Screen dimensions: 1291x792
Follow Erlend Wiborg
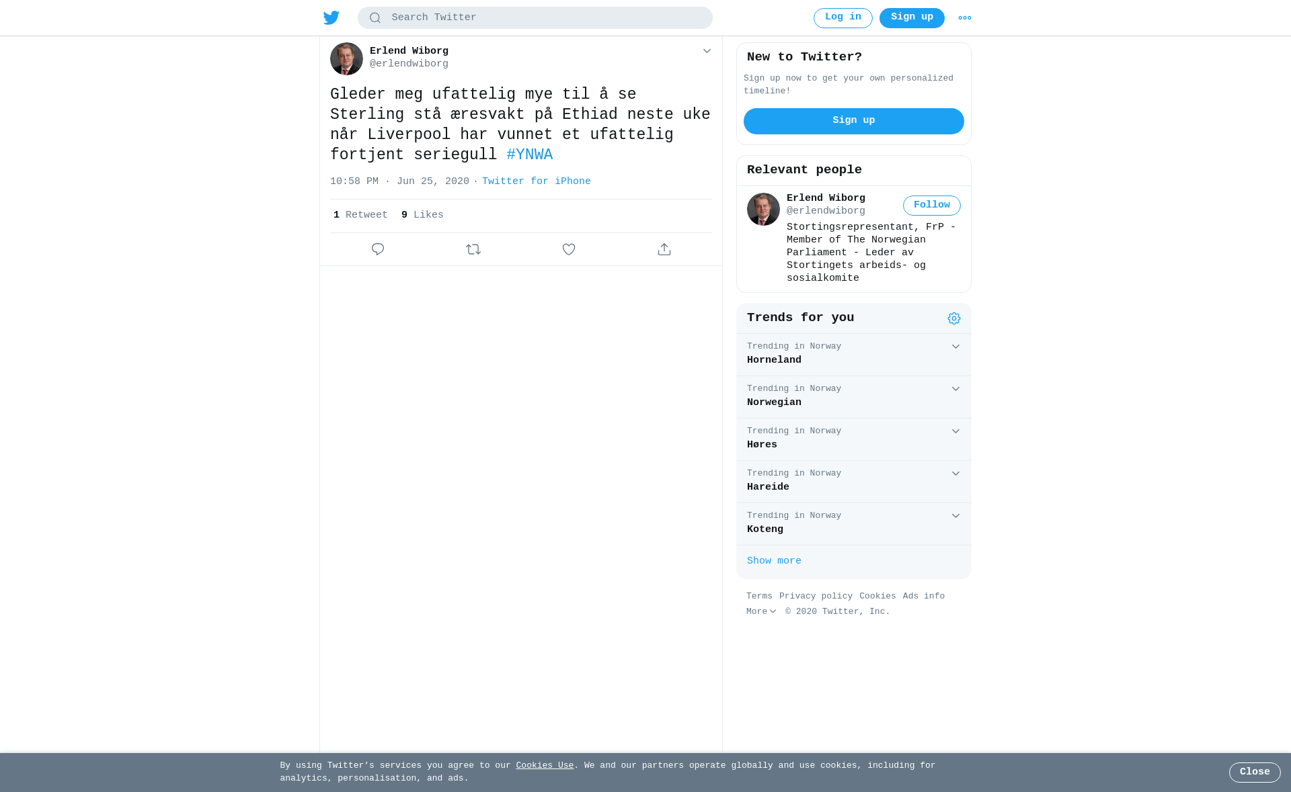pos(932,206)
